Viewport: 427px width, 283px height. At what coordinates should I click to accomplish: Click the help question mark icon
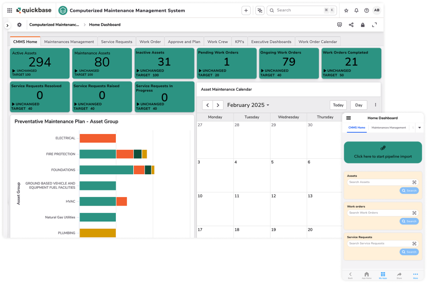367,10
